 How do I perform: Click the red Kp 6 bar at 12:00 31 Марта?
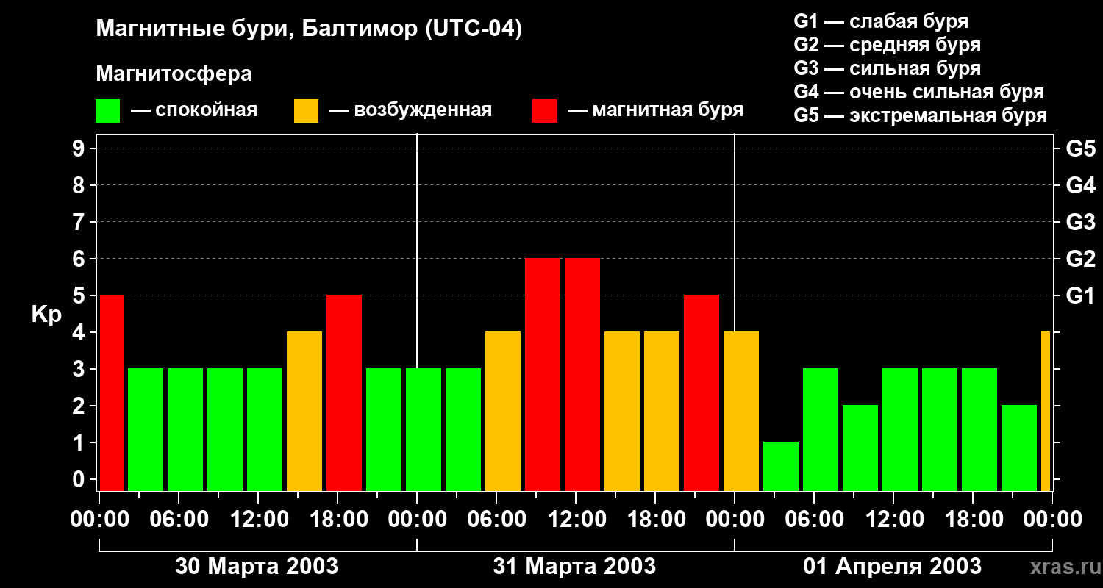[x=582, y=374]
